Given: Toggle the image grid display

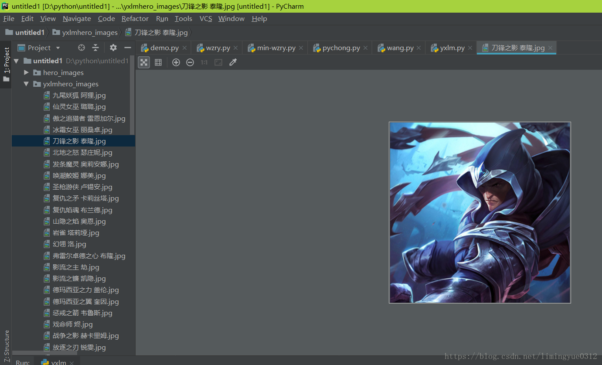Looking at the screenshot, I should pos(158,62).
